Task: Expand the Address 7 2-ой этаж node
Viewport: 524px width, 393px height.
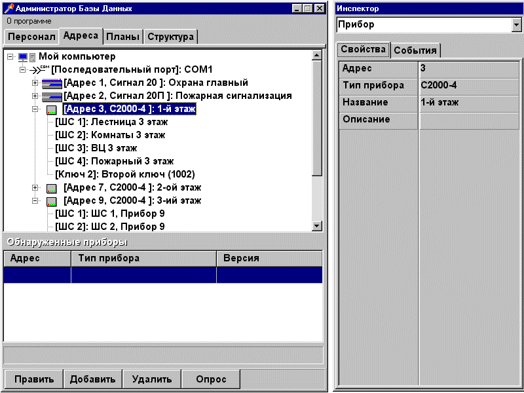Action: pyautogui.click(x=35, y=188)
